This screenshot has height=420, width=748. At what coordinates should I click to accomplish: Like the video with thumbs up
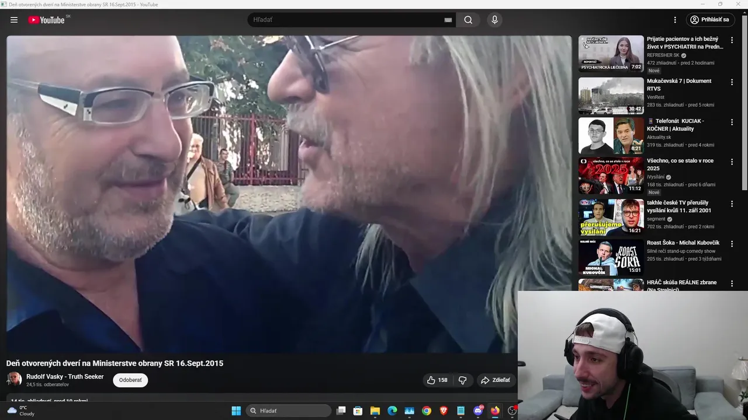coord(431,380)
